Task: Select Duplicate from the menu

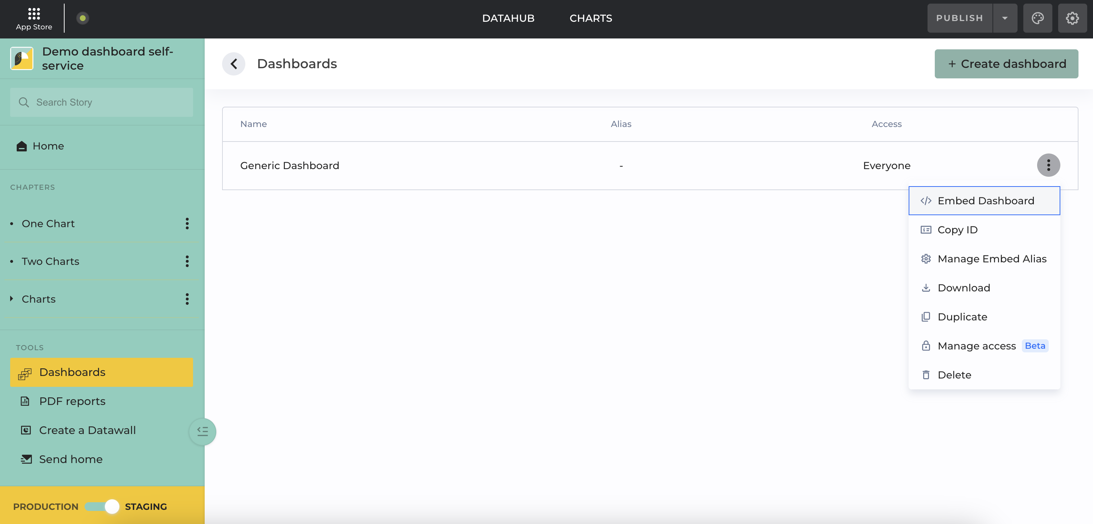Action: click(x=984, y=316)
